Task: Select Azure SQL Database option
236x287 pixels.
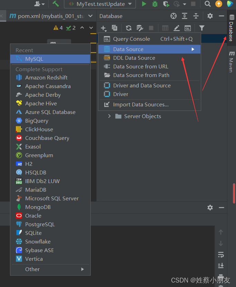Action: coord(50,112)
